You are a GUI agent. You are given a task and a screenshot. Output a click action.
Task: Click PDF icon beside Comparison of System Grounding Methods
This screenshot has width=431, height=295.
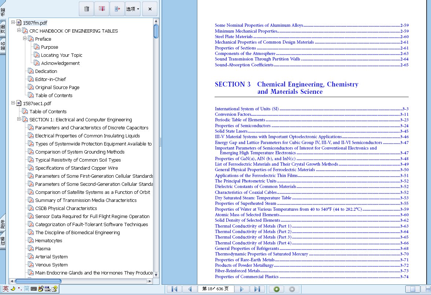tap(31, 152)
